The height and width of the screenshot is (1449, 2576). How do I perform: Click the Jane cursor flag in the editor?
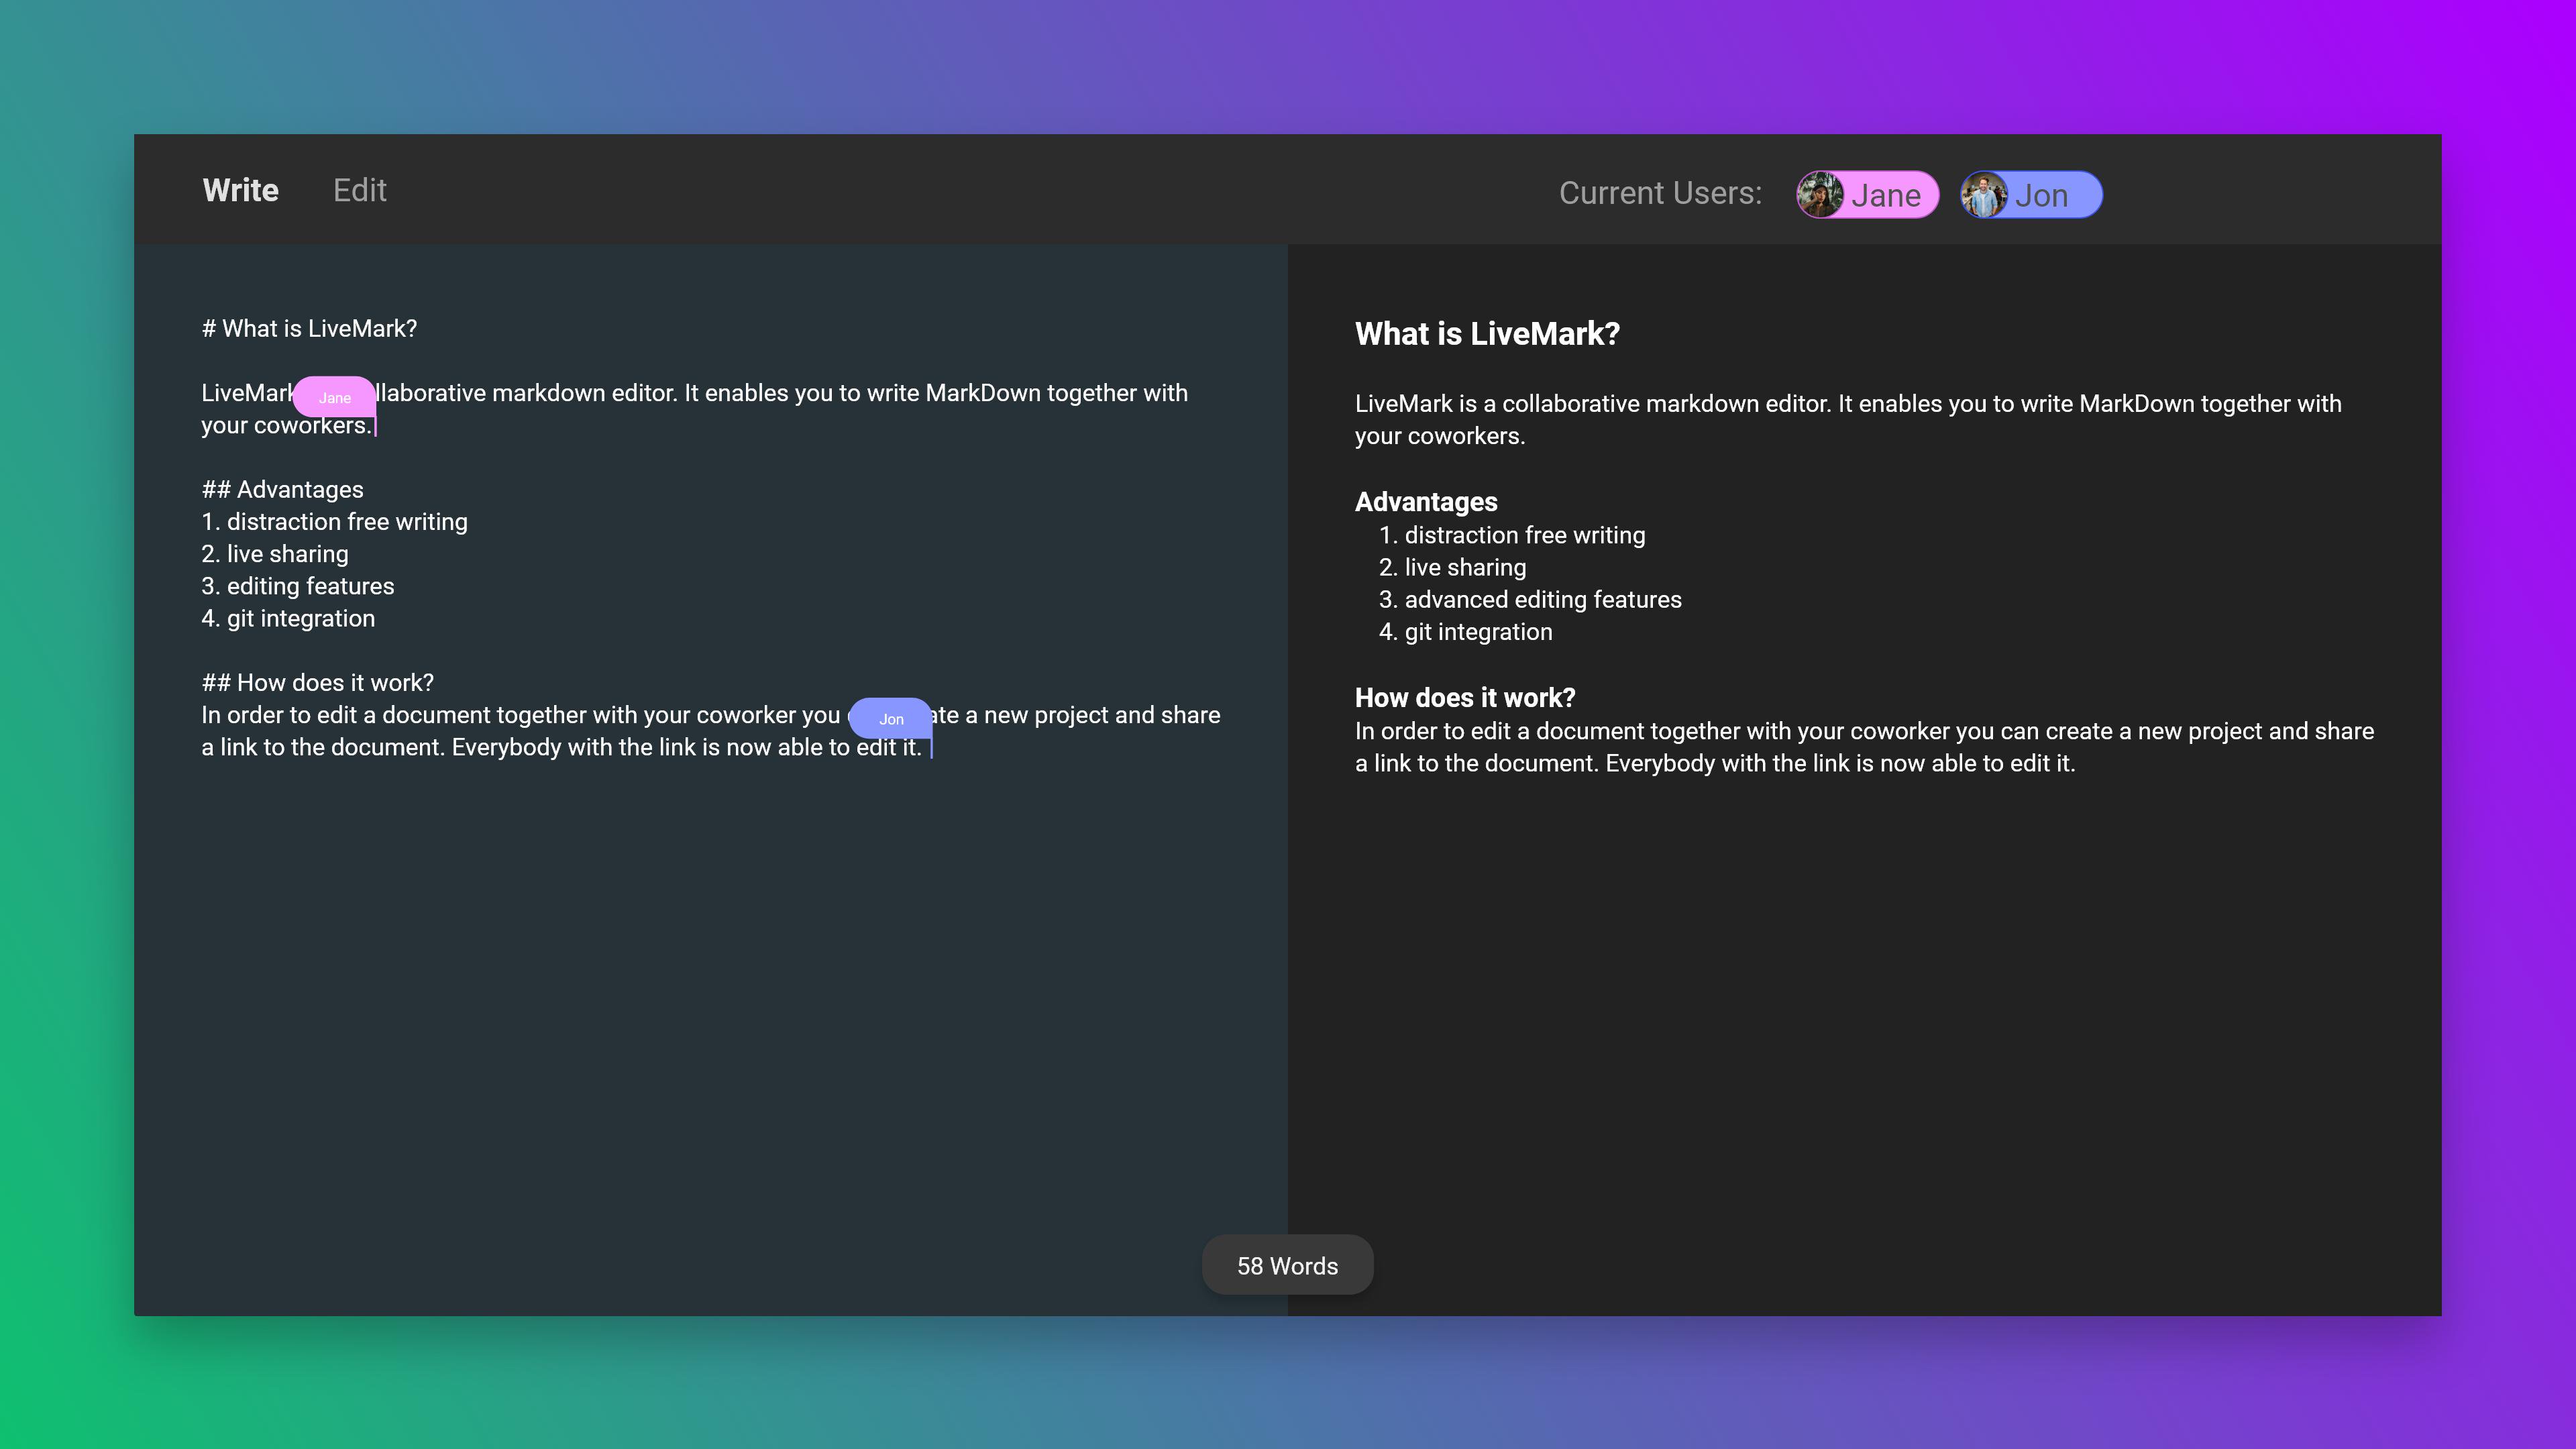334,397
